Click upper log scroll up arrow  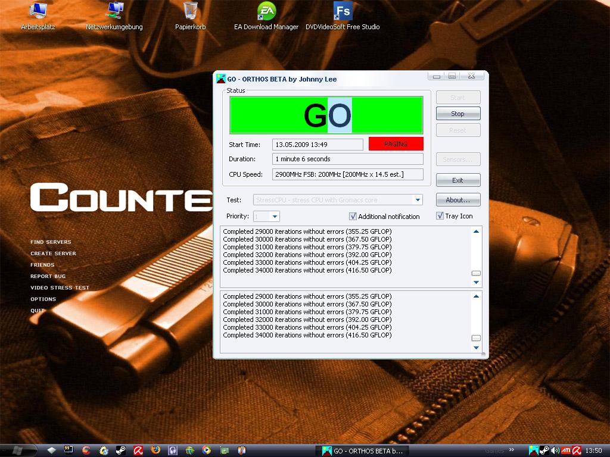[476, 231]
